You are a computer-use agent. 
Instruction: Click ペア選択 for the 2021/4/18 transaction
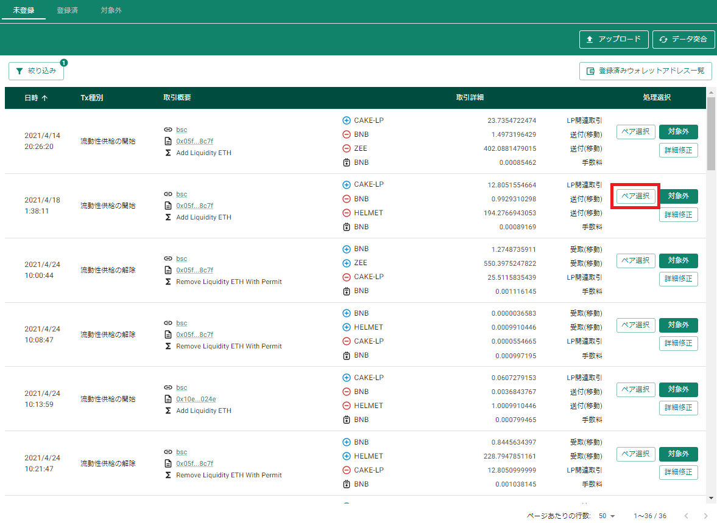click(635, 196)
